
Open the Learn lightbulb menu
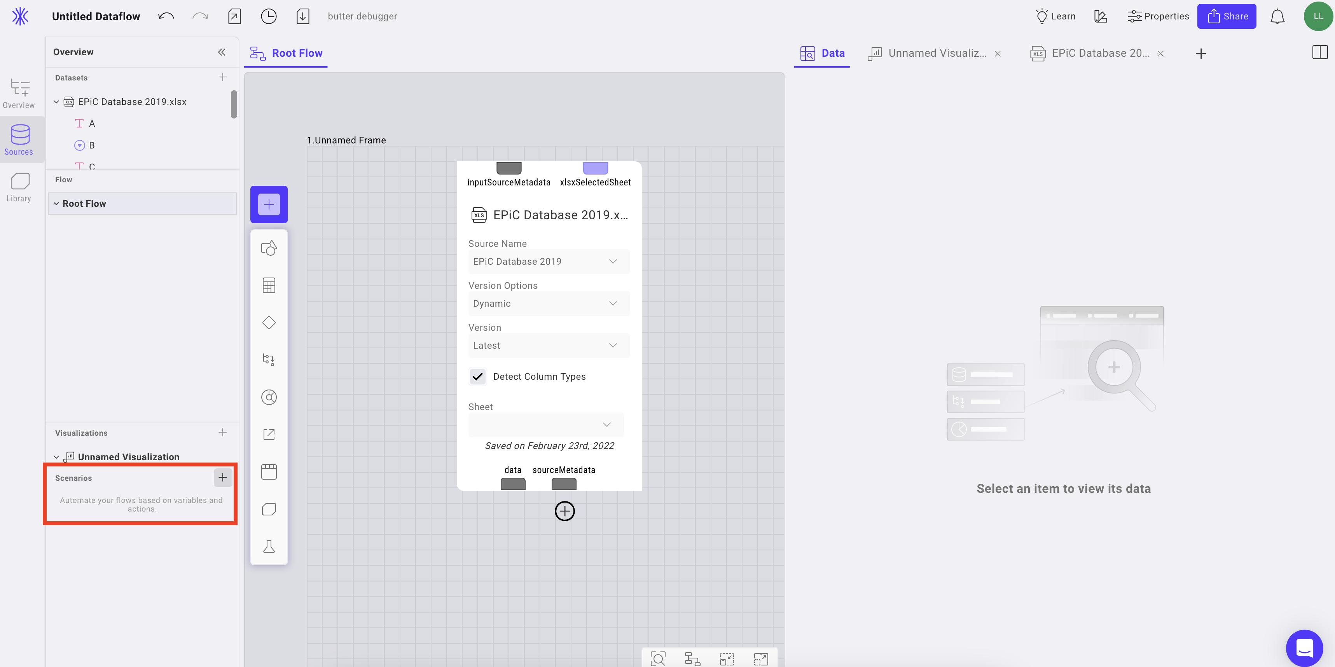1055,16
